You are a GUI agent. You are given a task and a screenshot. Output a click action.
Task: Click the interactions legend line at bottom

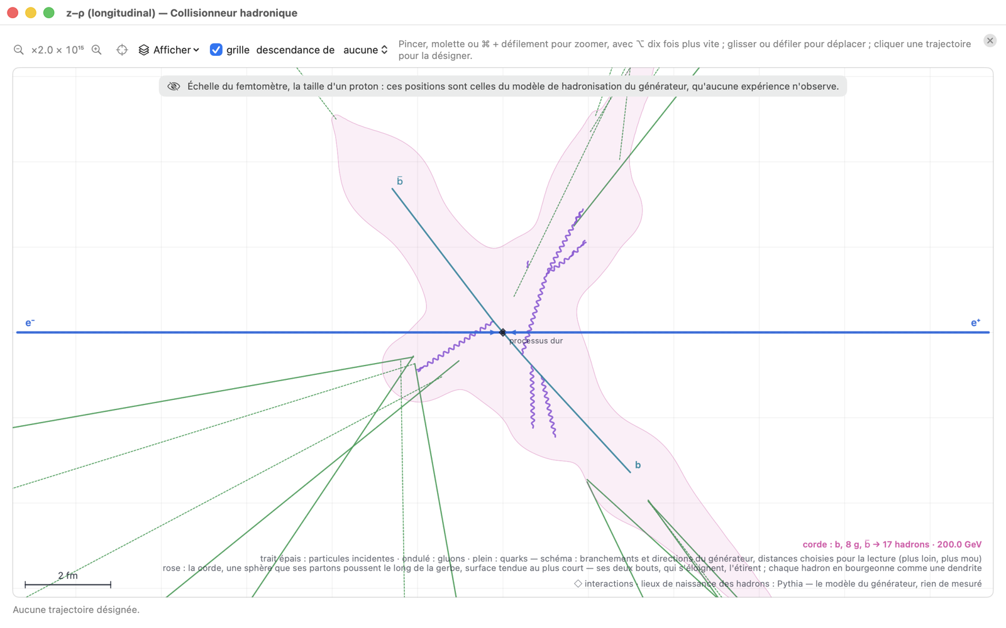tap(778, 583)
